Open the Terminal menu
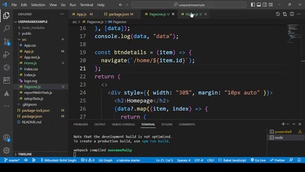305x172 pixels. 86,5
